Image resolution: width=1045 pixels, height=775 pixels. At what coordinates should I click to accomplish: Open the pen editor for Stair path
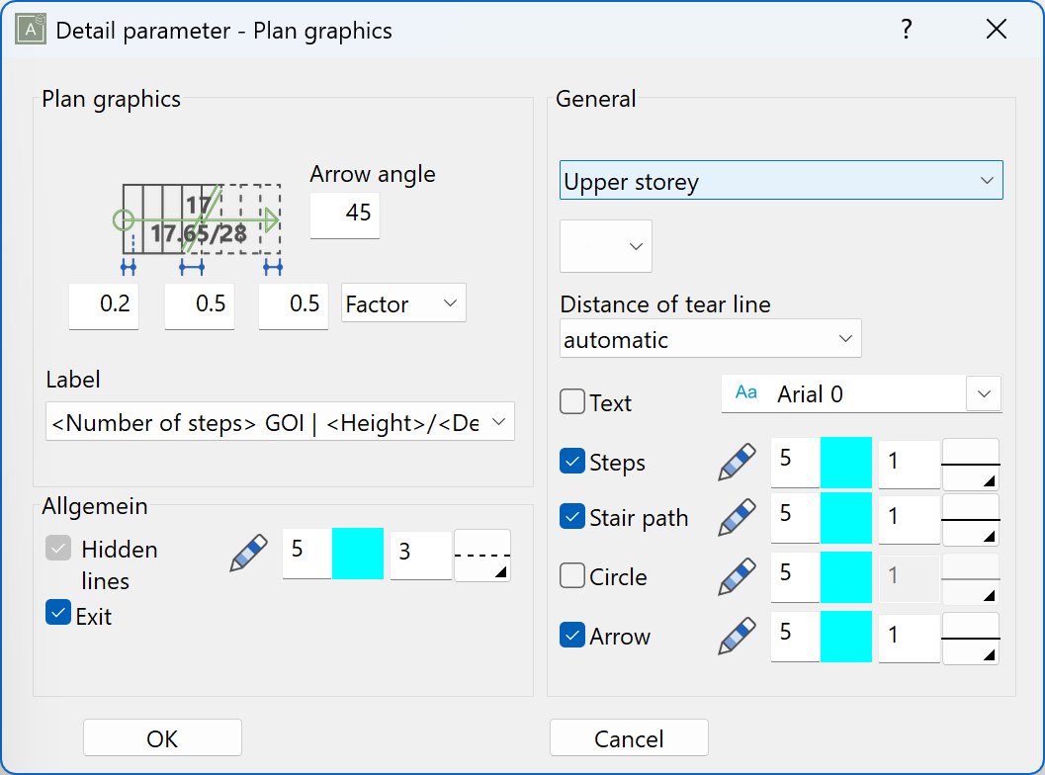(736, 517)
